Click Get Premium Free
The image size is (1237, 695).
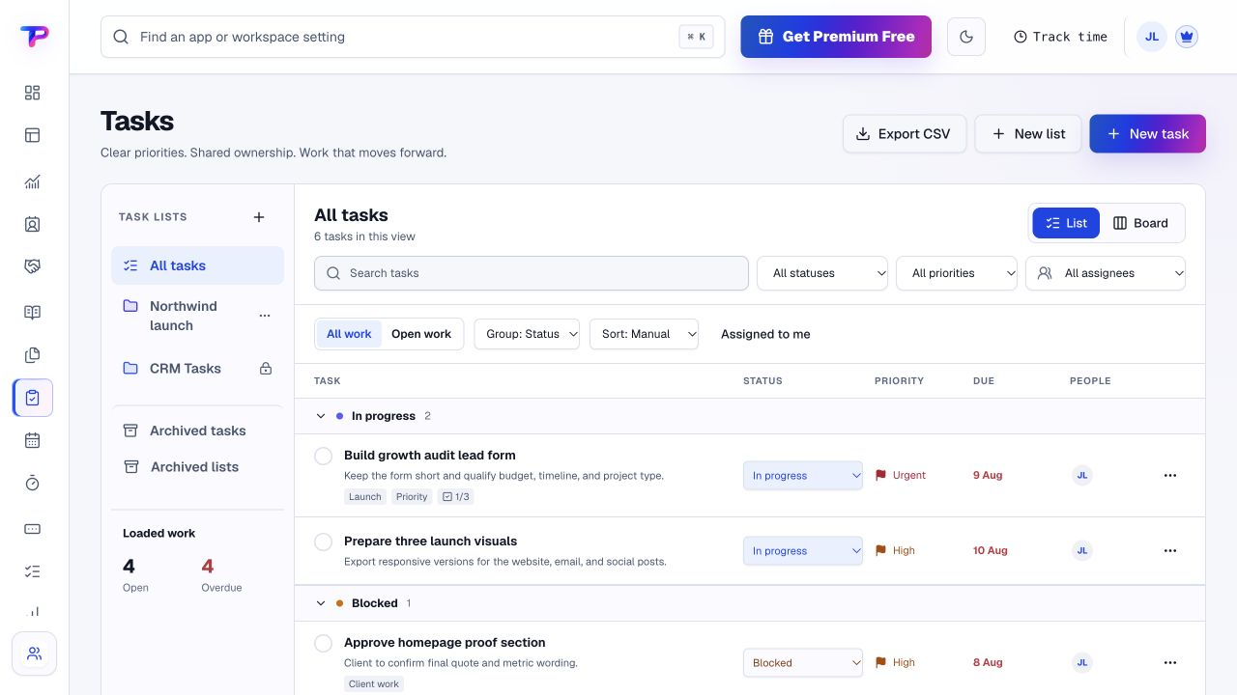point(836,37)
